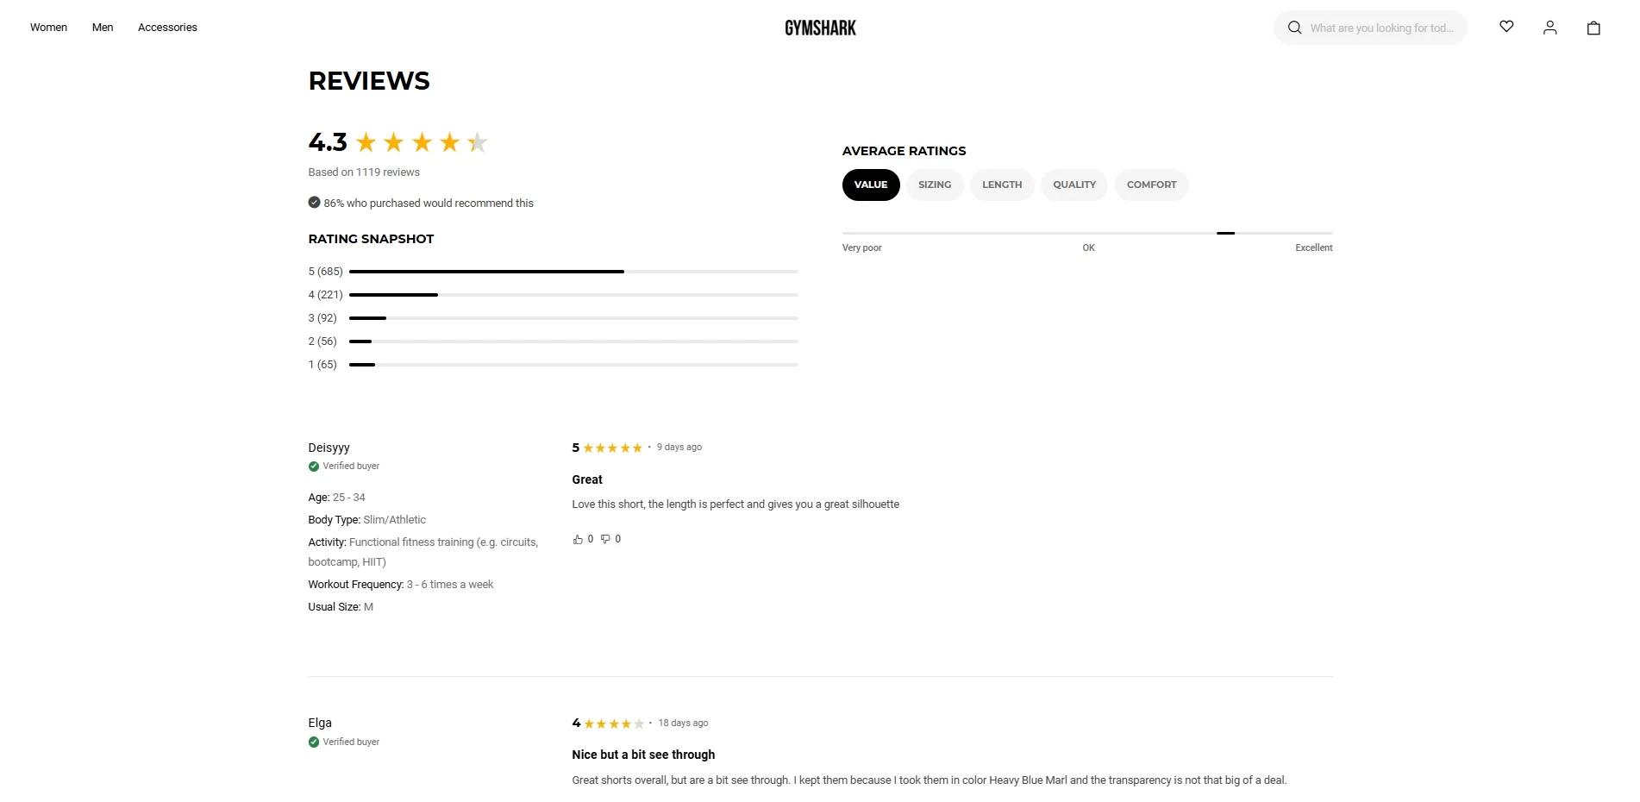The image size is (1640, 802).
Task: Click thumbs down on Deisyyy's review
Action: coord(605,539)
